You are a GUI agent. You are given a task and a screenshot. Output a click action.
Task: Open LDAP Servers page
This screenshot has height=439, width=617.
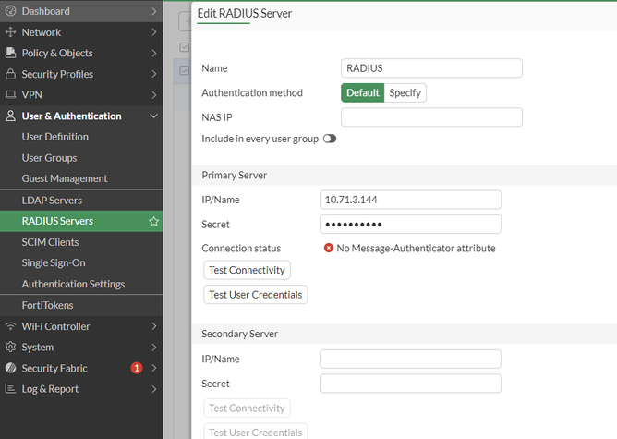coord(52,201)
